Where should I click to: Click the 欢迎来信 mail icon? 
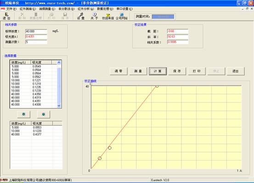[108, 16]
